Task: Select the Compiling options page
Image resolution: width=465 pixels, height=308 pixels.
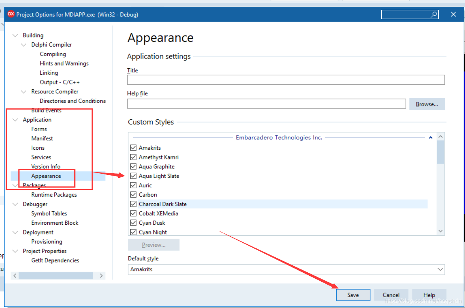Action: 53,54
